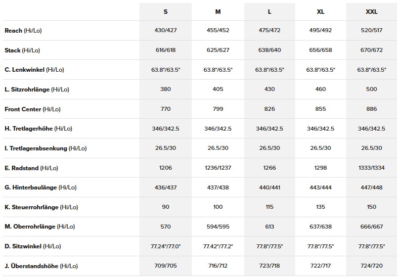400x279 pixels.
Task: Select the C. Lenkwinkel row label
Action: [x=35, y=70]
